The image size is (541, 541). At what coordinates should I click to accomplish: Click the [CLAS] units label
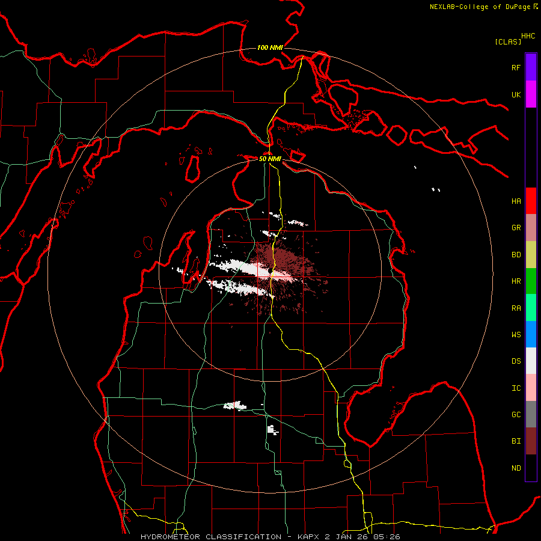coord(508,41)
